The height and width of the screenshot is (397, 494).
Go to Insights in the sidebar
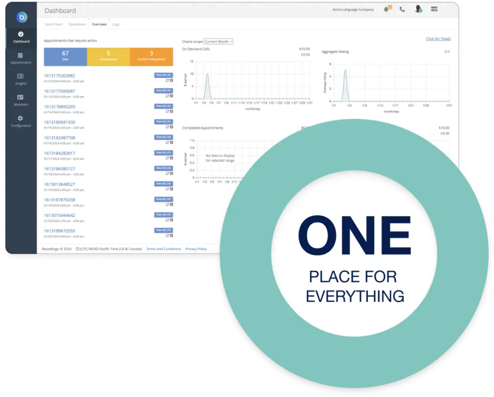point(21,79)
